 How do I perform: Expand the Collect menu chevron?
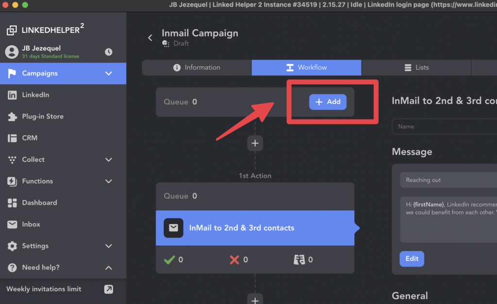109,160
